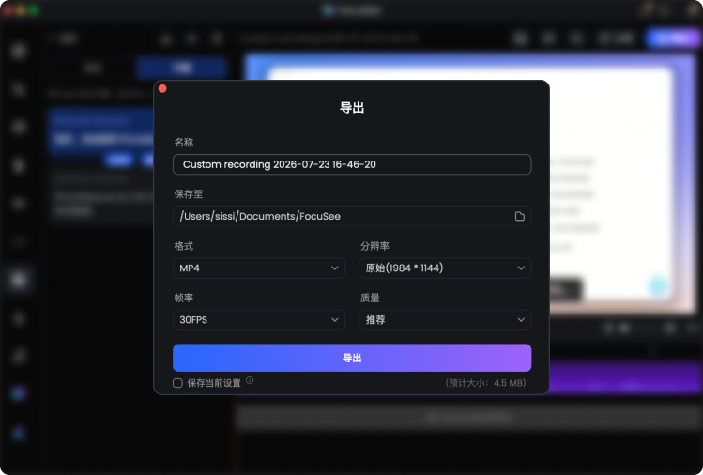
Task: Click the 导出 dialog title text
Action: pos(352,108)
